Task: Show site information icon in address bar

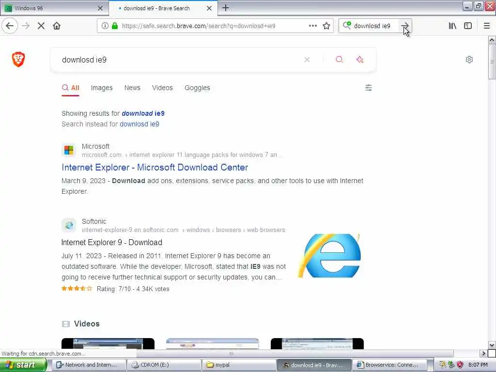Action: 105,26
